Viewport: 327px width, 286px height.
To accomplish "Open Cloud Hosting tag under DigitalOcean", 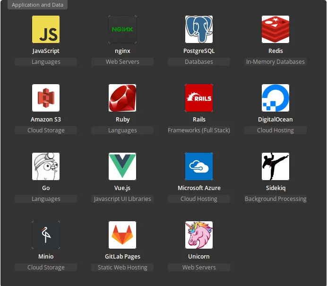I will 275,130.
